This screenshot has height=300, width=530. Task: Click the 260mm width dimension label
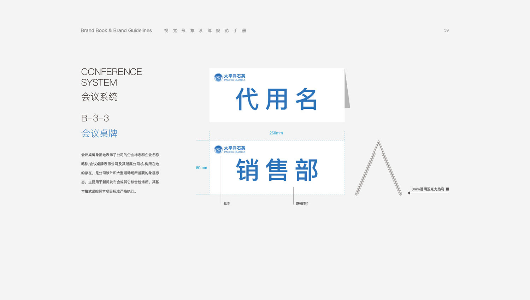point(276,133)
